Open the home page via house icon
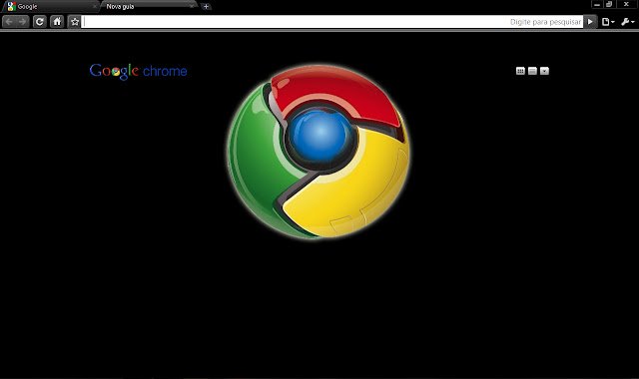 click(57, 22)
